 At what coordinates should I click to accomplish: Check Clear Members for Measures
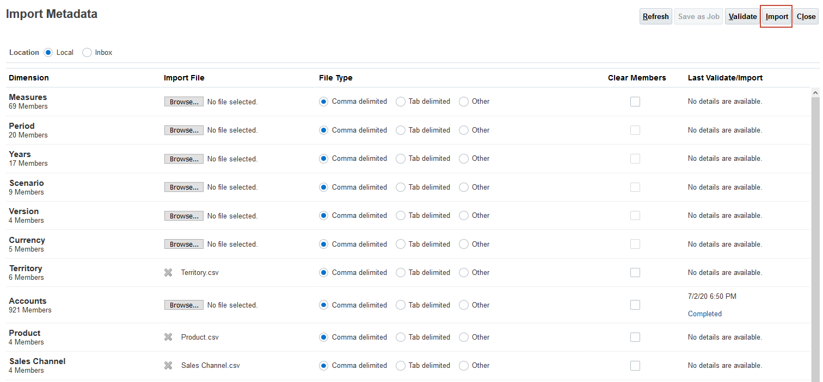point(635,102)
